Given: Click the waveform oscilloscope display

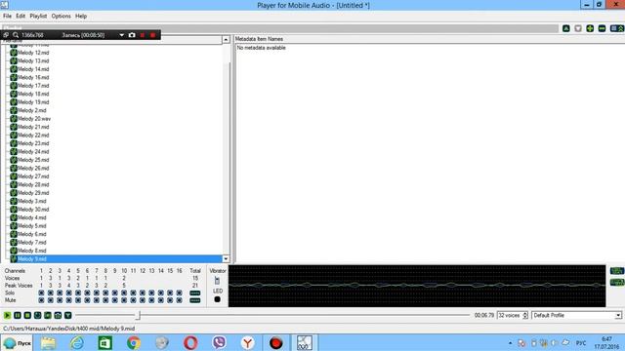Looking at the screenshot, I should (417, 286).
